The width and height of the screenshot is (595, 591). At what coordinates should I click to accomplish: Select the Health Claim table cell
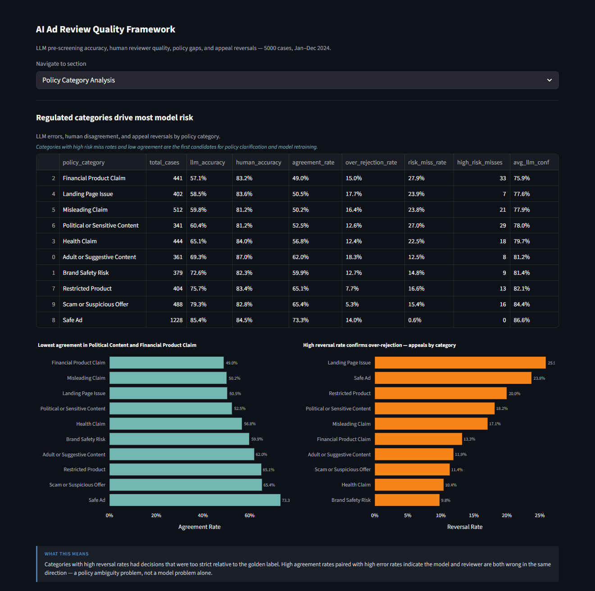[102, 241]
